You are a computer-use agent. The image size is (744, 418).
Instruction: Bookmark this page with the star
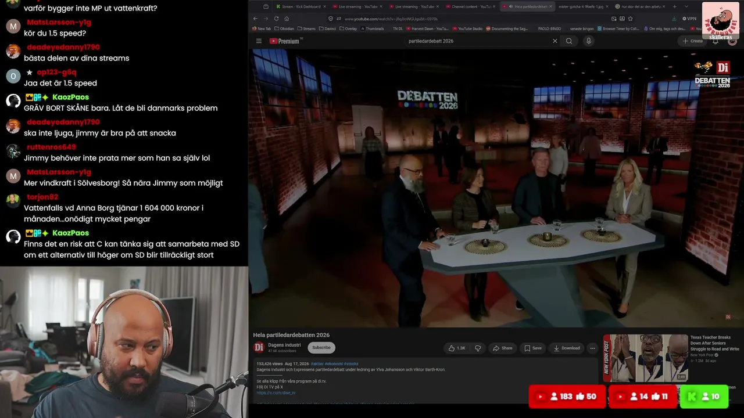(630, 19)
